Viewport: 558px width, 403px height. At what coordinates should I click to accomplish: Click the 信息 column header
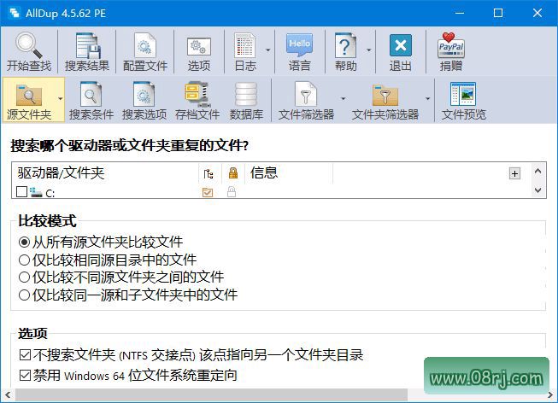pos(289,172)
